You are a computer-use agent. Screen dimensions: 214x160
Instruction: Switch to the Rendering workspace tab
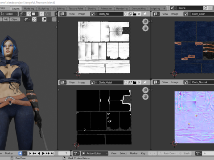(x=122, y=8)
